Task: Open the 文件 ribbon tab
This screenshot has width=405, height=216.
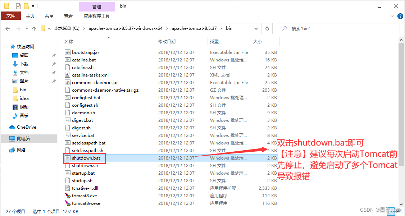Action: tap(11, 16)
